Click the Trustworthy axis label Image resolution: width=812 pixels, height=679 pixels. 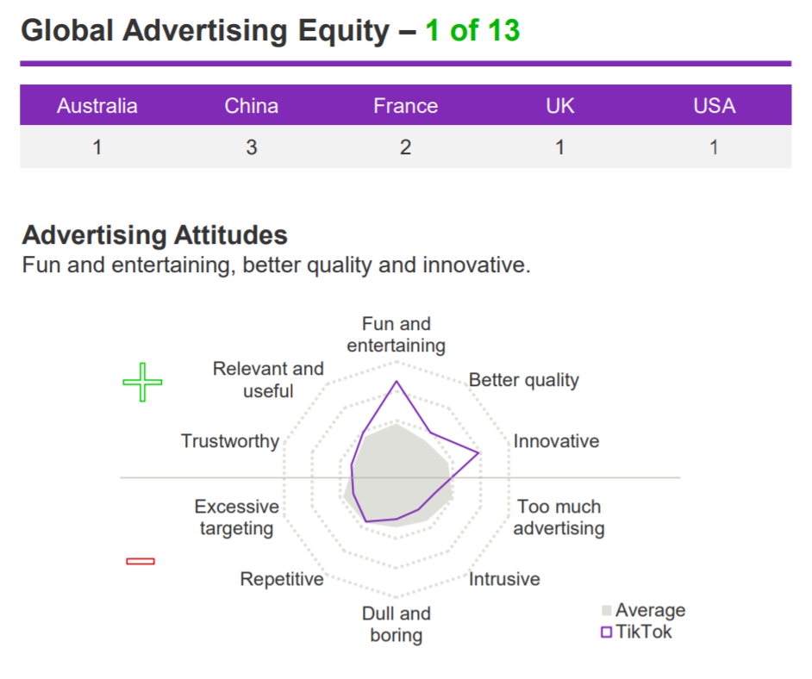230,441
